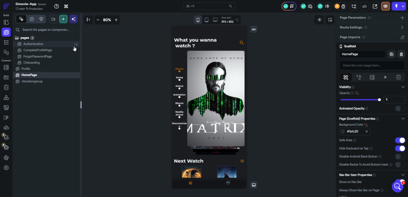
Task: Open the keyboard shortcuts command icon
Action: (66, 6)
